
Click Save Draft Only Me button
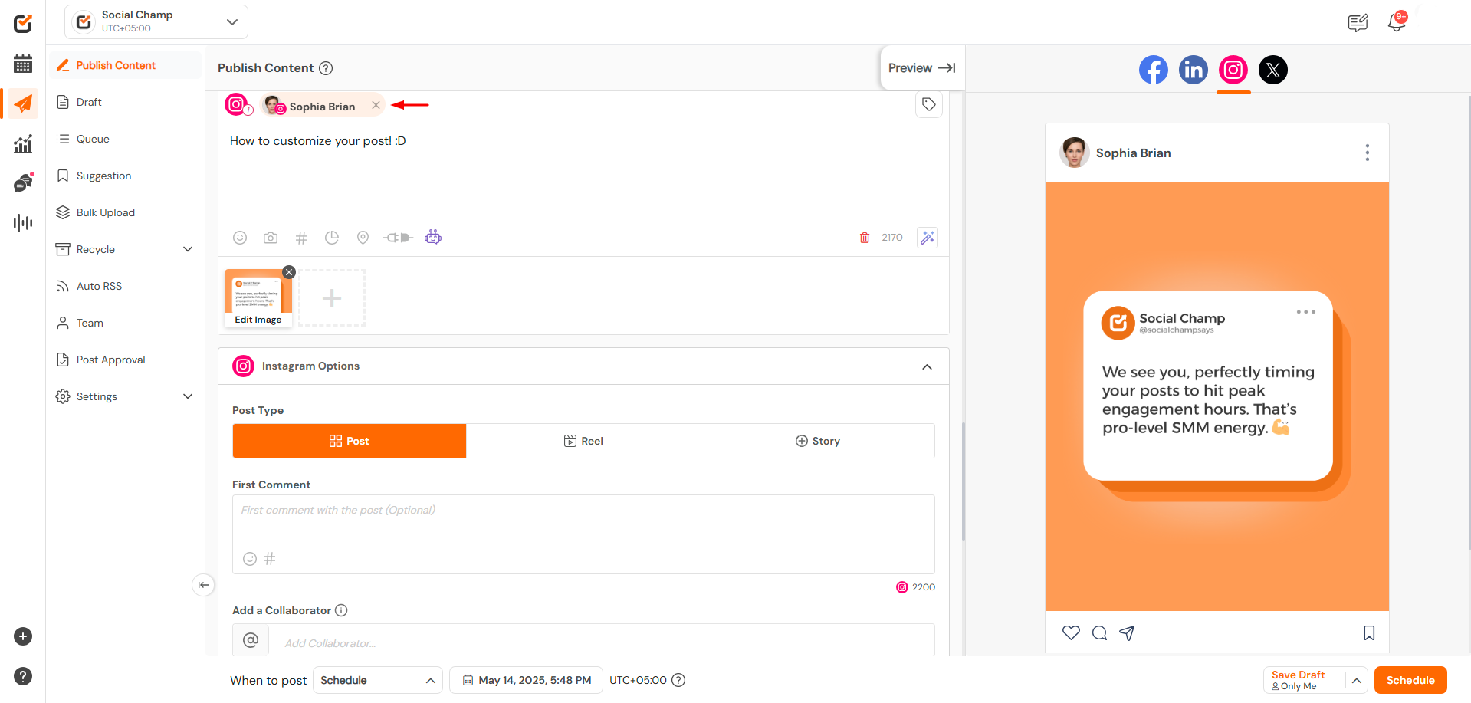click(1305, 680)
